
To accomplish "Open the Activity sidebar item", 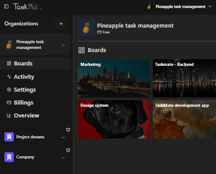I will (x=35, y=77).
